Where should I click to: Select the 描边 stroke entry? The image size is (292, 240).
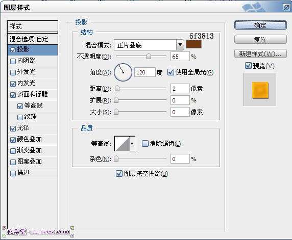[x=33, y=173]
